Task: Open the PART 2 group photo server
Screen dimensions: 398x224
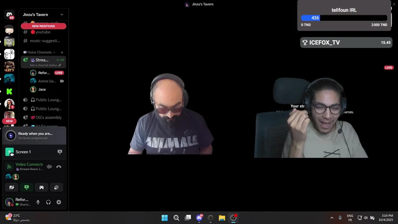Action: (9, 67)
